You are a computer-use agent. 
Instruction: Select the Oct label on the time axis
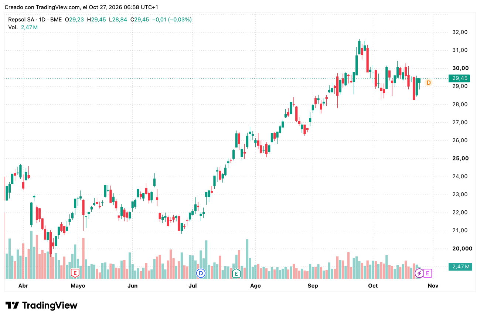[x=373, y=286]
